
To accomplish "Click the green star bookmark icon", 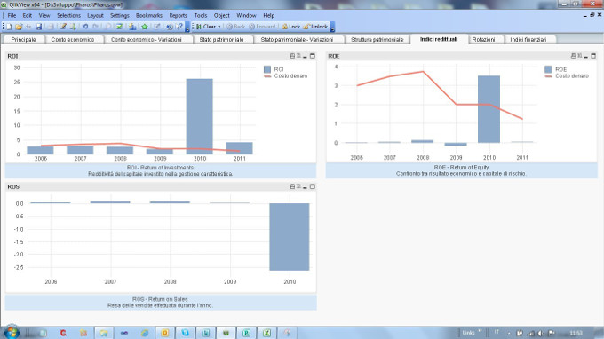I will [x=145, y=27].
